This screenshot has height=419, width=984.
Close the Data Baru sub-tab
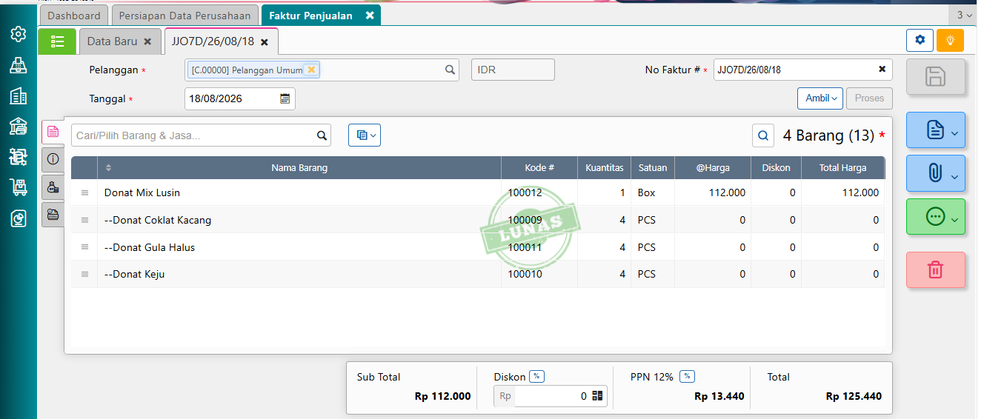147,42
